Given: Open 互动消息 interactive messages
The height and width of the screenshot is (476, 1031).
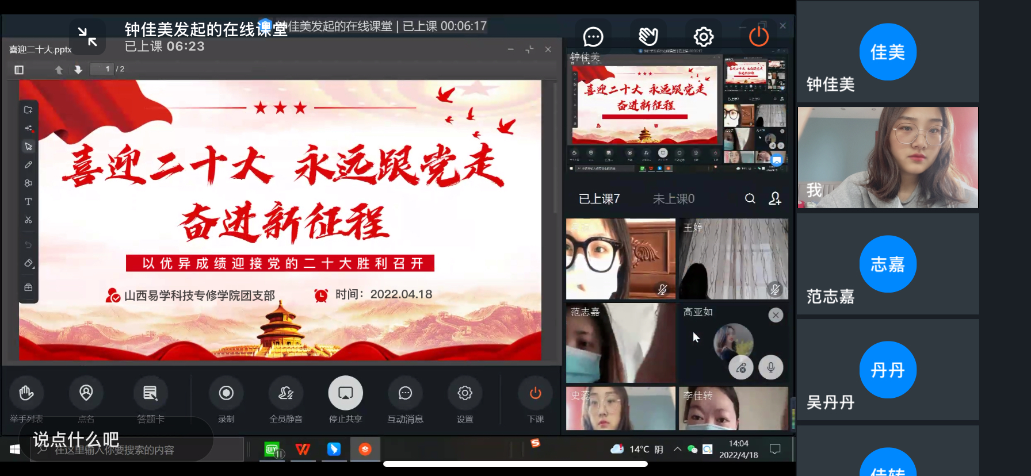Looking at the screenshot, I should (x=405, y=401).
